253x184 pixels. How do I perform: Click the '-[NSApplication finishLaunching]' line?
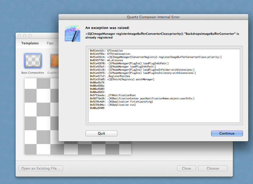click(x=121, y=101)
